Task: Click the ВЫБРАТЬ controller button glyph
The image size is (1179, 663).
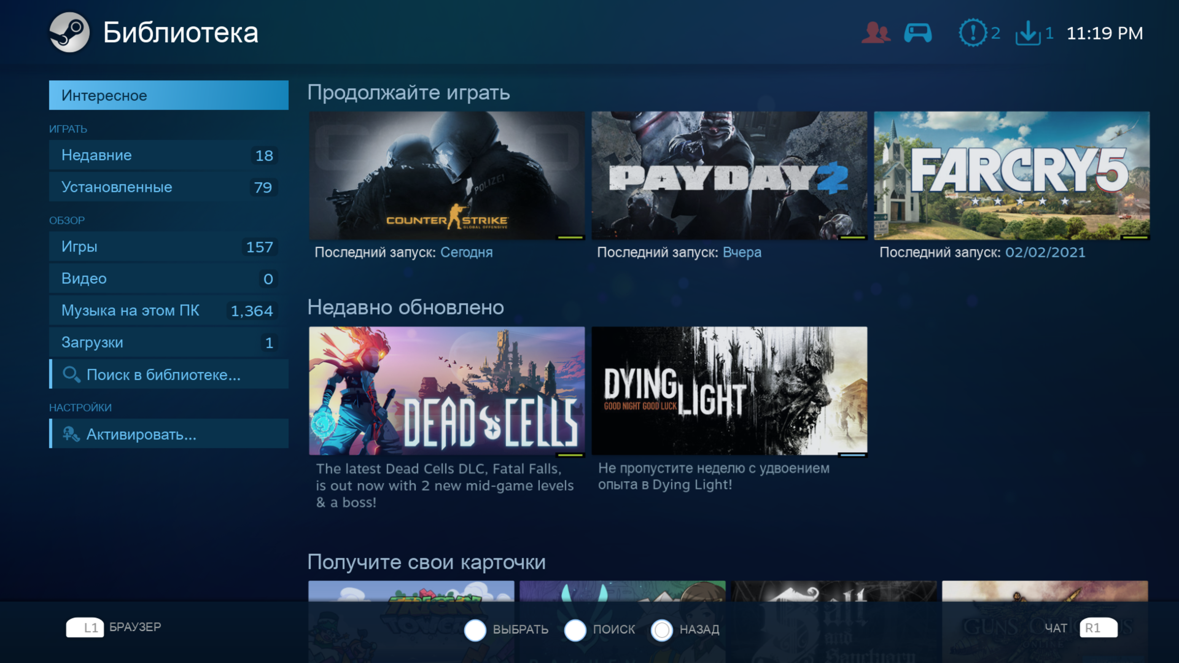Action: coord(475,630)
